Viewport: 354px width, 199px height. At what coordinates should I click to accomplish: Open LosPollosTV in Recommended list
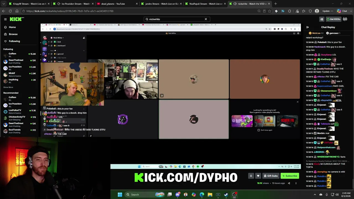[19, 111]
